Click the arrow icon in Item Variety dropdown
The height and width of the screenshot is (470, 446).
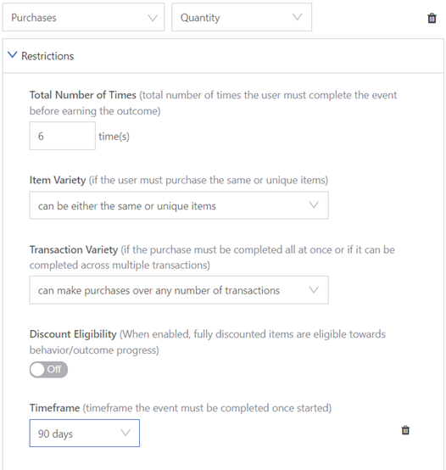tap(314, 205)
